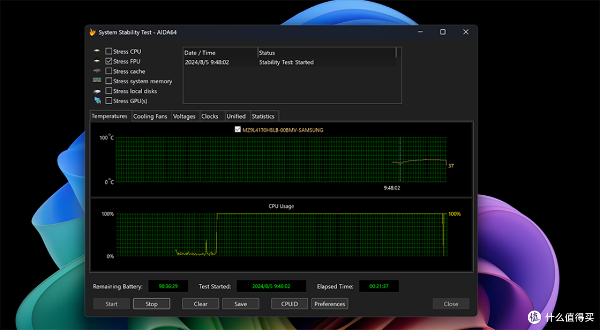Viewport: 600px width, 330px height.
Task: Open Preferences dialog
Action: tap(330, 304)
